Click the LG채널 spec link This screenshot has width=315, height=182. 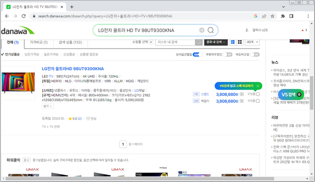tap(139, 91)
